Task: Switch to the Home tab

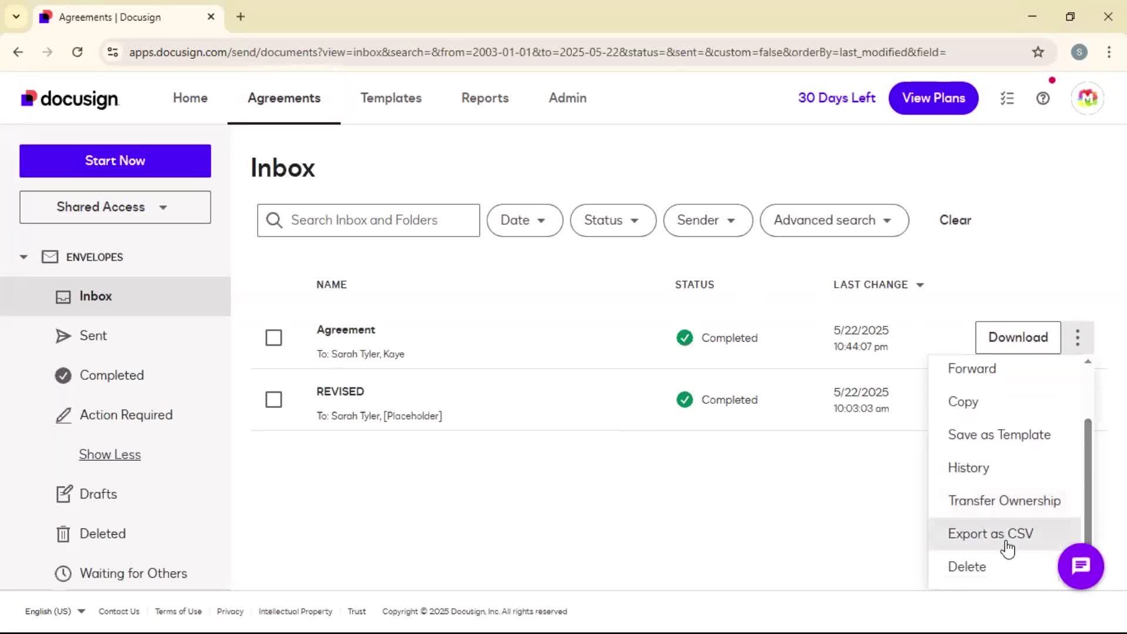Action: point(190,98)
